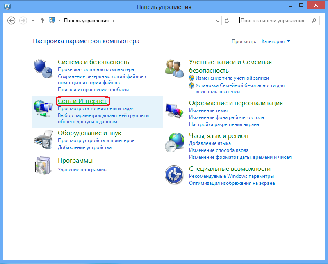Click the Hardware and Sound printer icon

pyautogui.click(x=43, y=139)
